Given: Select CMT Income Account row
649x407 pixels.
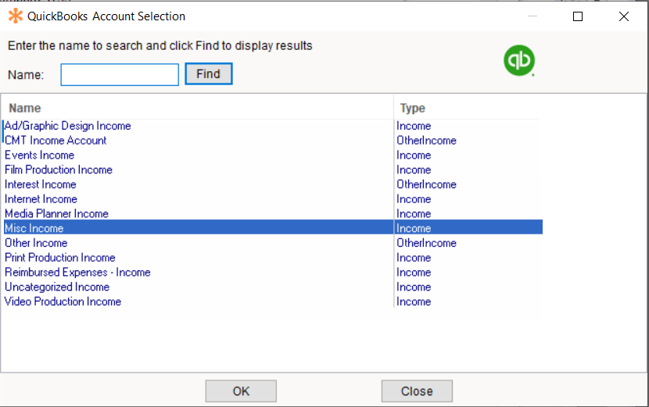Looking at the screenshot, I should click(56, 141).
